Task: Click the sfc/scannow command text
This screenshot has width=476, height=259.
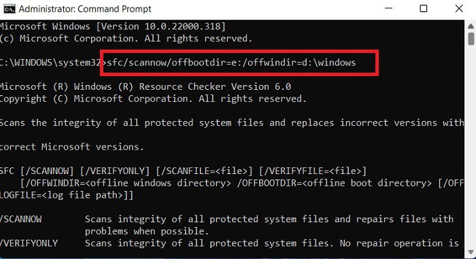Action: tap(231, 63)
